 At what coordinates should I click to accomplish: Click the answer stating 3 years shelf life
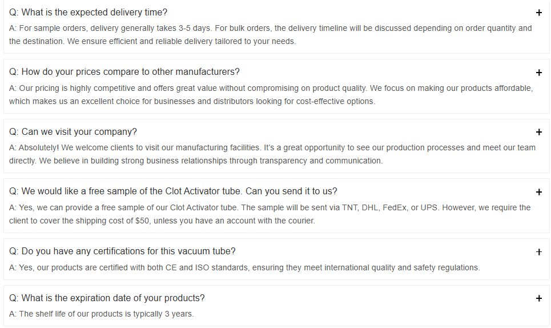coord(102,314)
